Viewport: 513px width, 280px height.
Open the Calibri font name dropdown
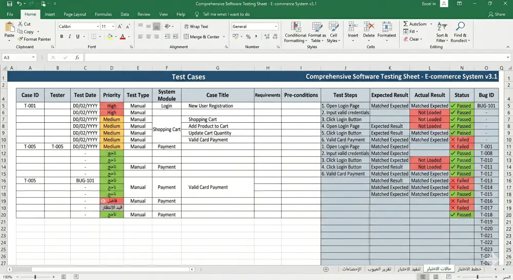[98, 27]
